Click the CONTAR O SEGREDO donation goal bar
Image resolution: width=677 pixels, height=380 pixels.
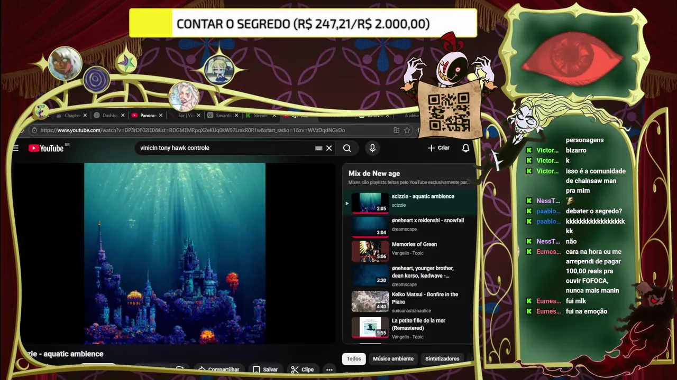(x=303, y=24)
